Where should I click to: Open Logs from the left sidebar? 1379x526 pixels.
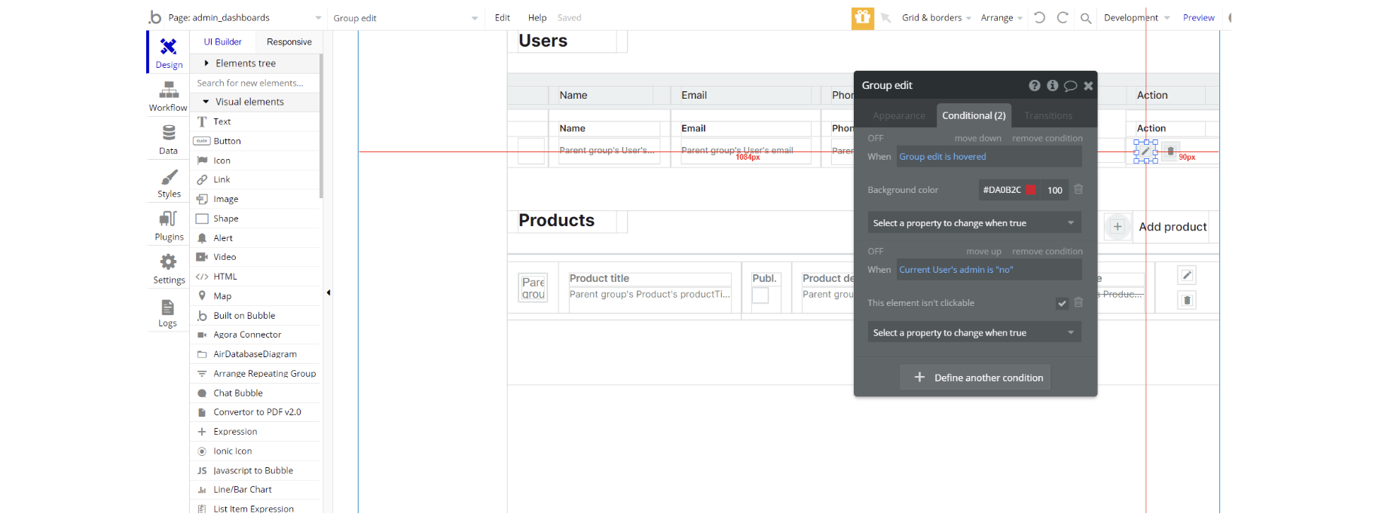coord(167,312)
